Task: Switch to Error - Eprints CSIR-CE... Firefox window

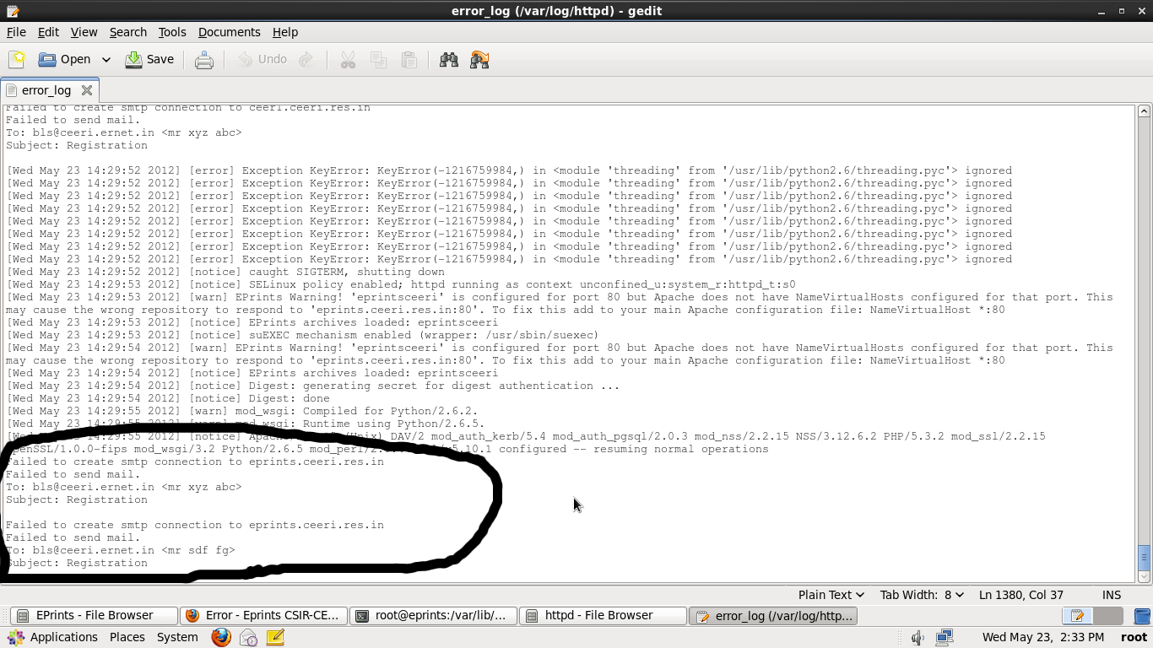Action: coord(264,616)
